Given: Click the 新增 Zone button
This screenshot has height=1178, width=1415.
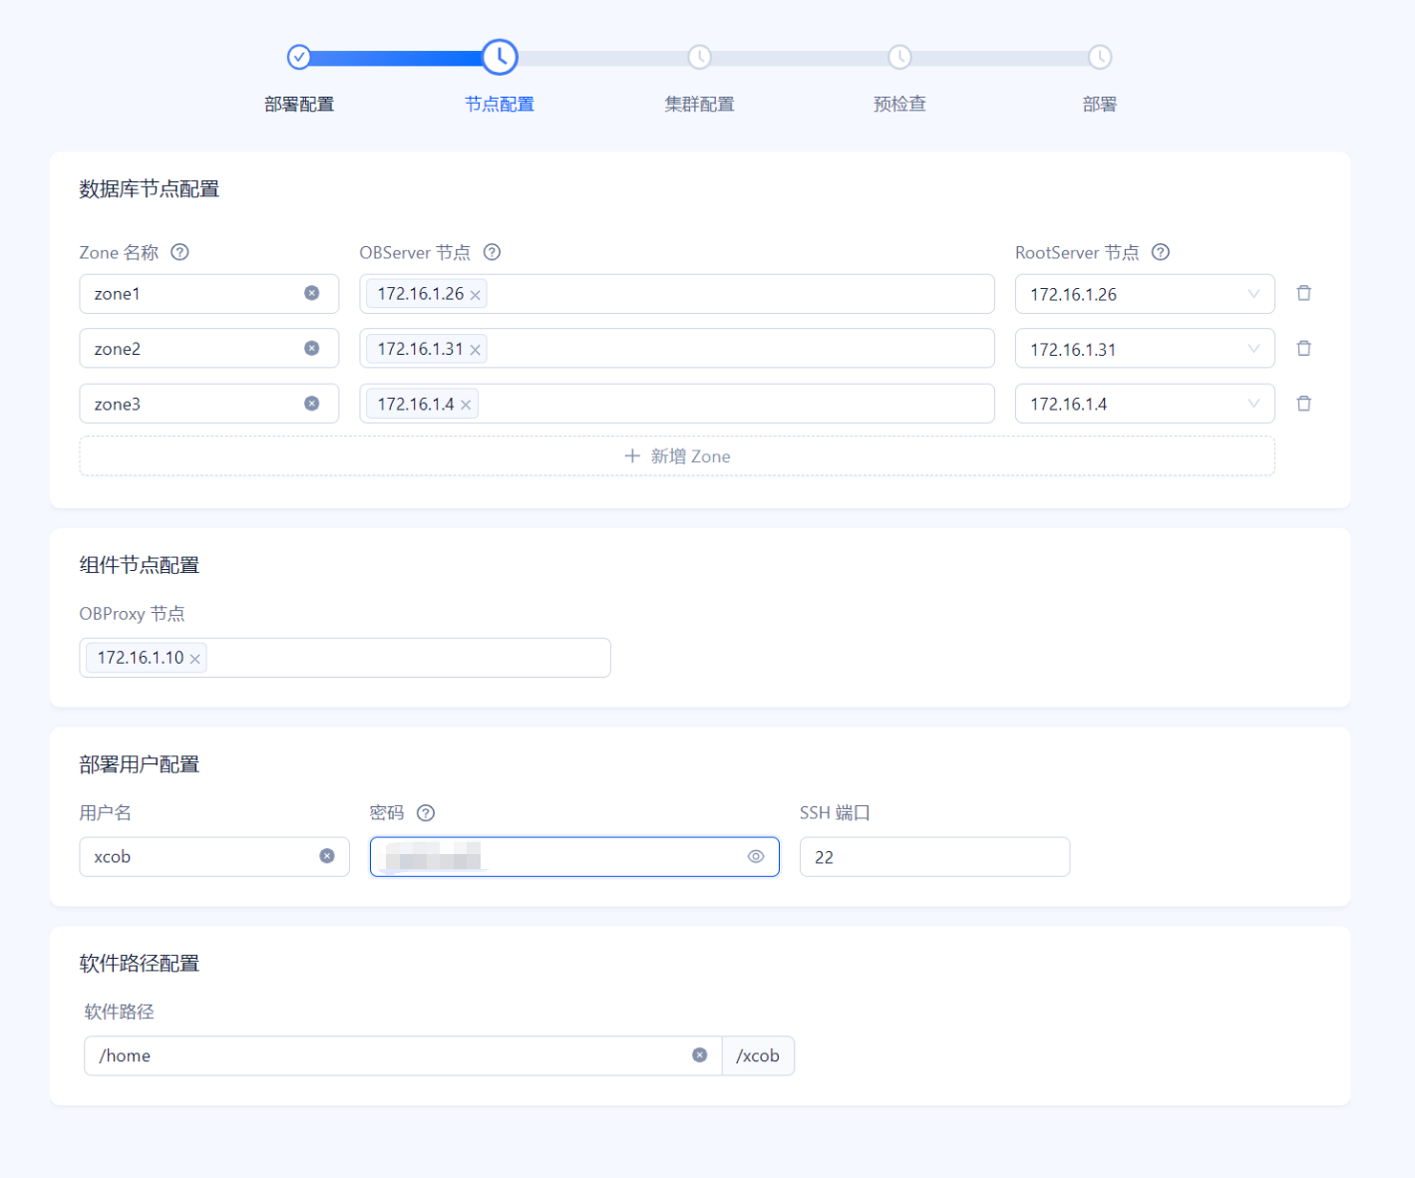Looking at the screenshot, I should 677,456.
